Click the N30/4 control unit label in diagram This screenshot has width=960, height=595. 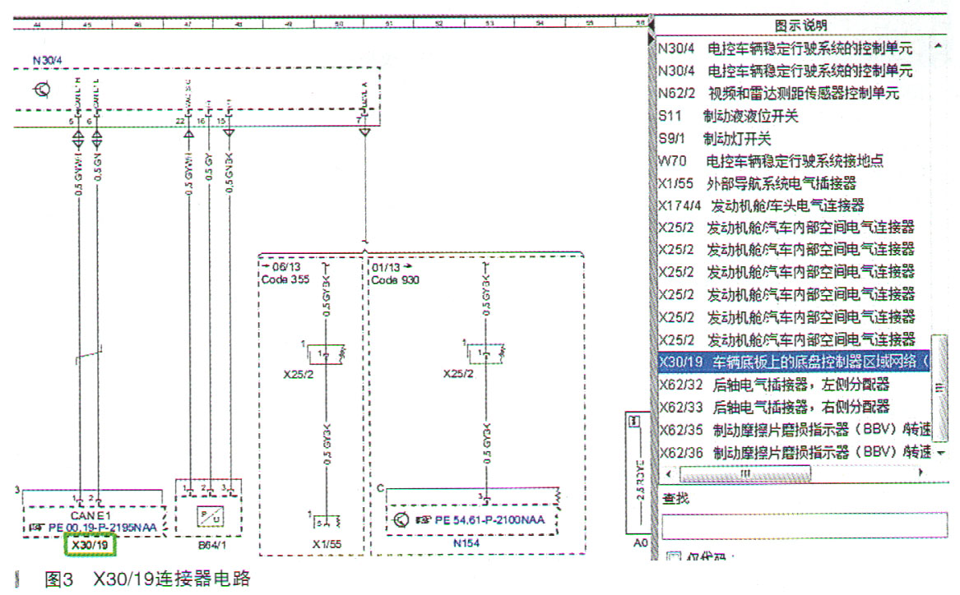pos(47,60)
